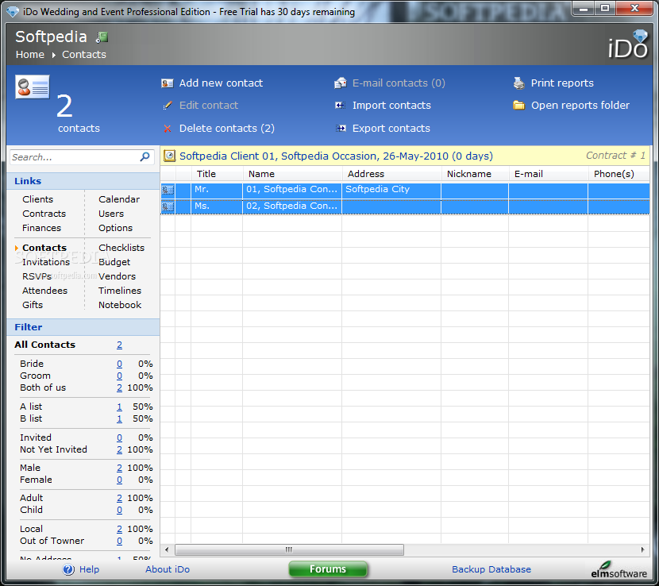Click Import contacts
This screenshot has width=659, height=586.
pos(391,106)
